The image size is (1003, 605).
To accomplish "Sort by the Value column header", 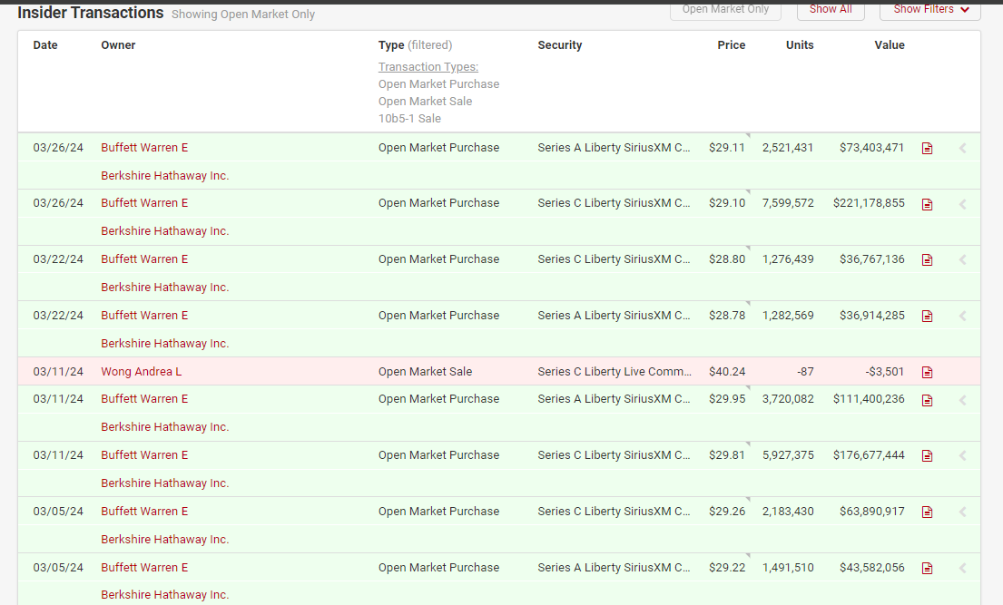I will pyautogui.click(x=890, y=44).
